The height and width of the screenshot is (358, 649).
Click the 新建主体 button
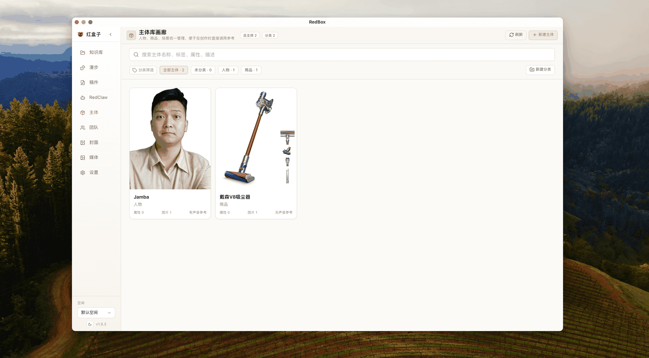click(x=543, y=35)
